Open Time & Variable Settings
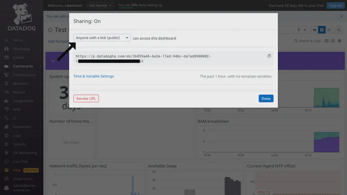The width and height of the screenshot is (347, 195). click(x=94, y=76)
